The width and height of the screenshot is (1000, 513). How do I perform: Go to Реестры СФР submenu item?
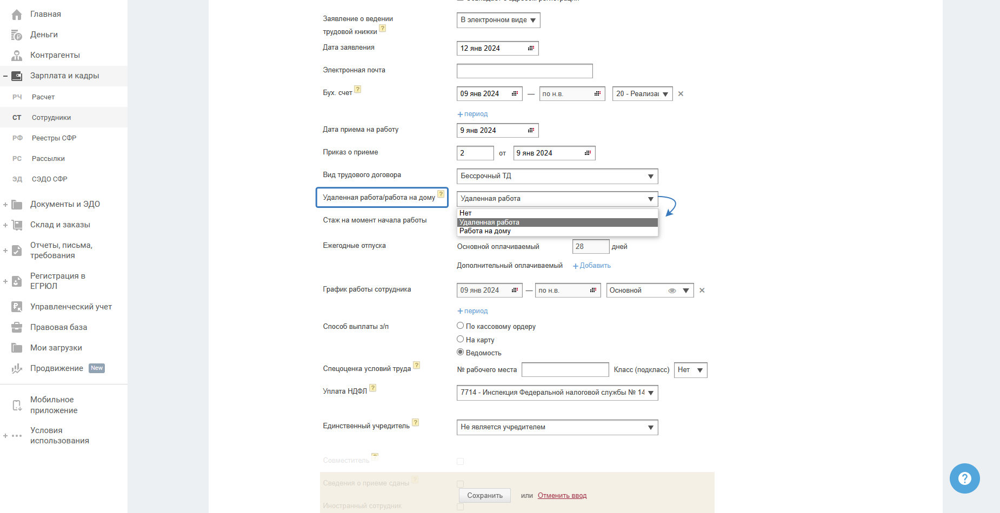(54, 138)
